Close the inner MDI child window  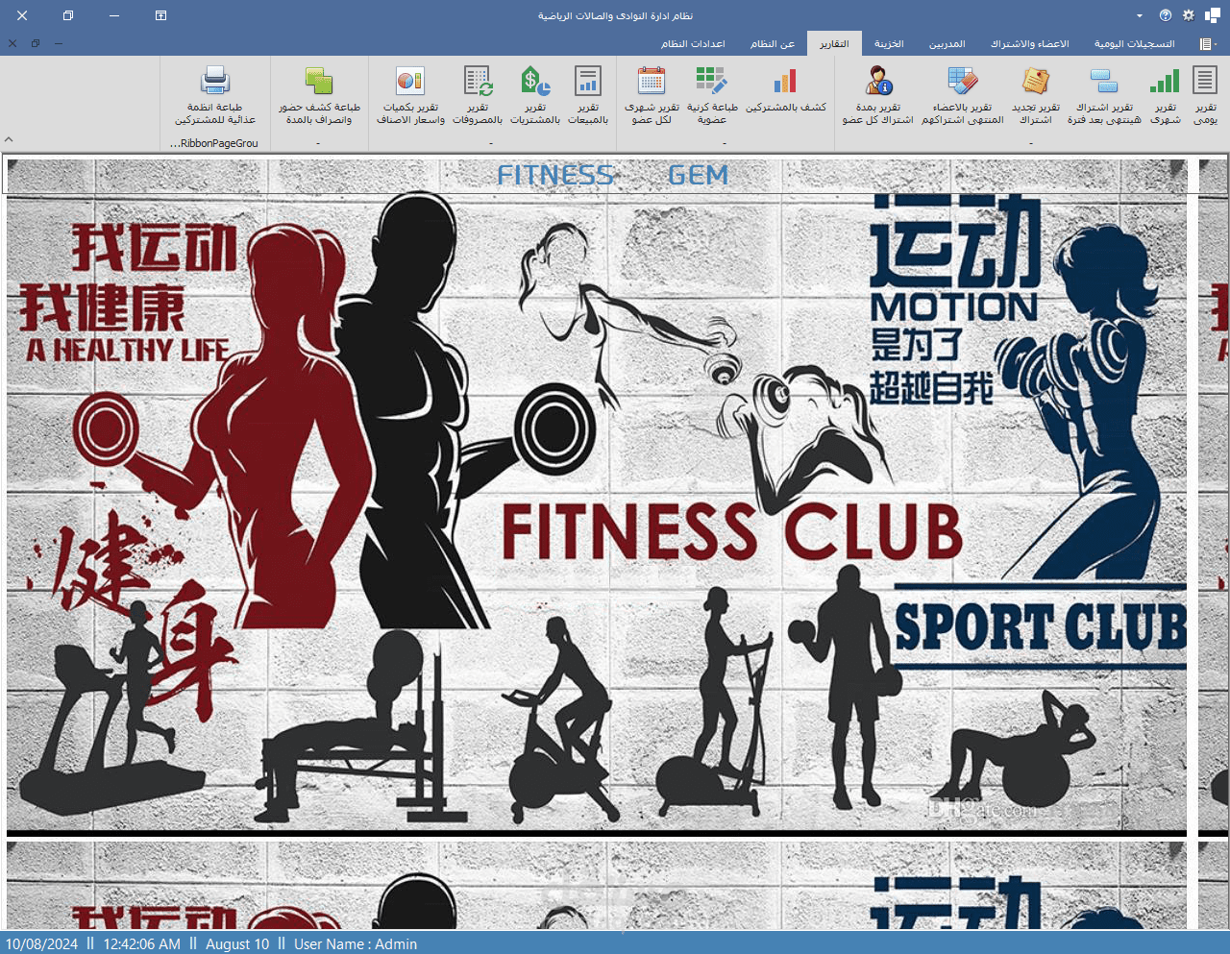click(12, 43)
